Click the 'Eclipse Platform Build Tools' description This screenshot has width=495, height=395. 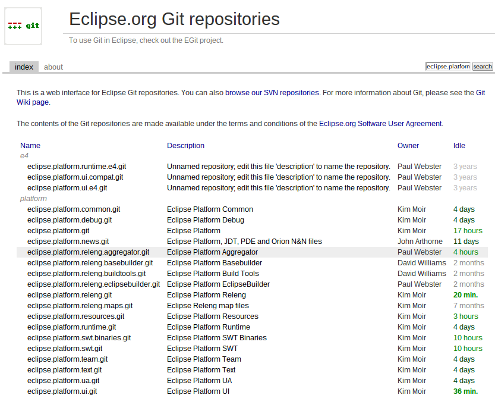click(213, 274)
